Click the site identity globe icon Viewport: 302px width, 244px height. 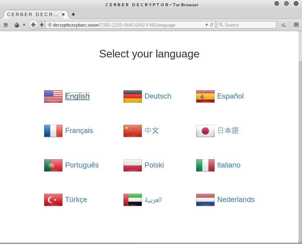(50, 25)
